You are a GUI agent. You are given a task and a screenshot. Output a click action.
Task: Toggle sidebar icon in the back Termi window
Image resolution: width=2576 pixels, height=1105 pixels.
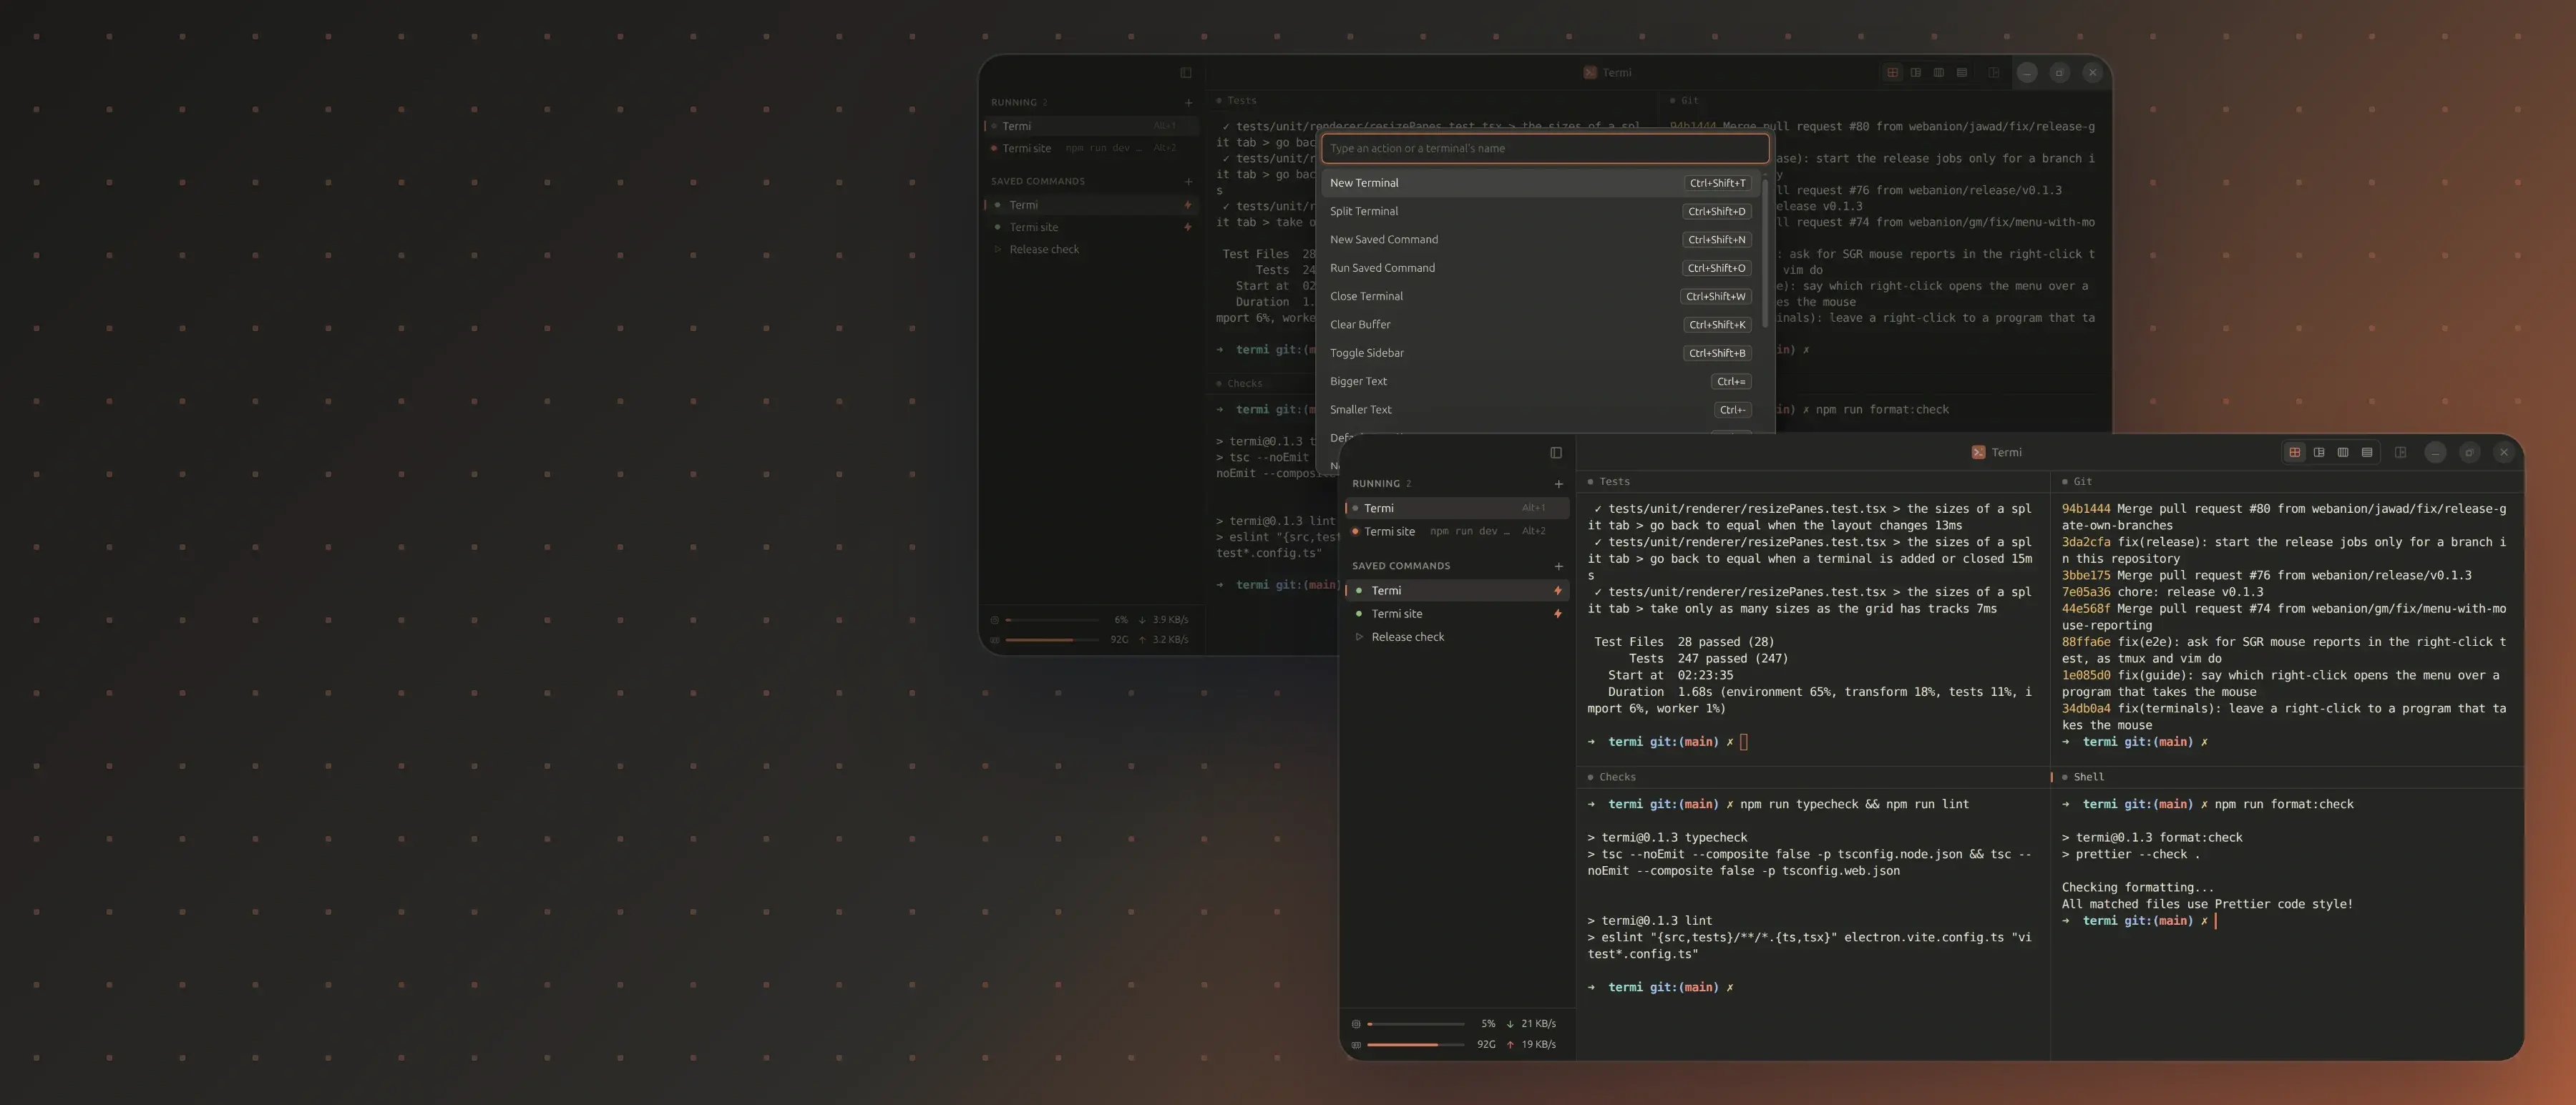(x=1186, y=73)
